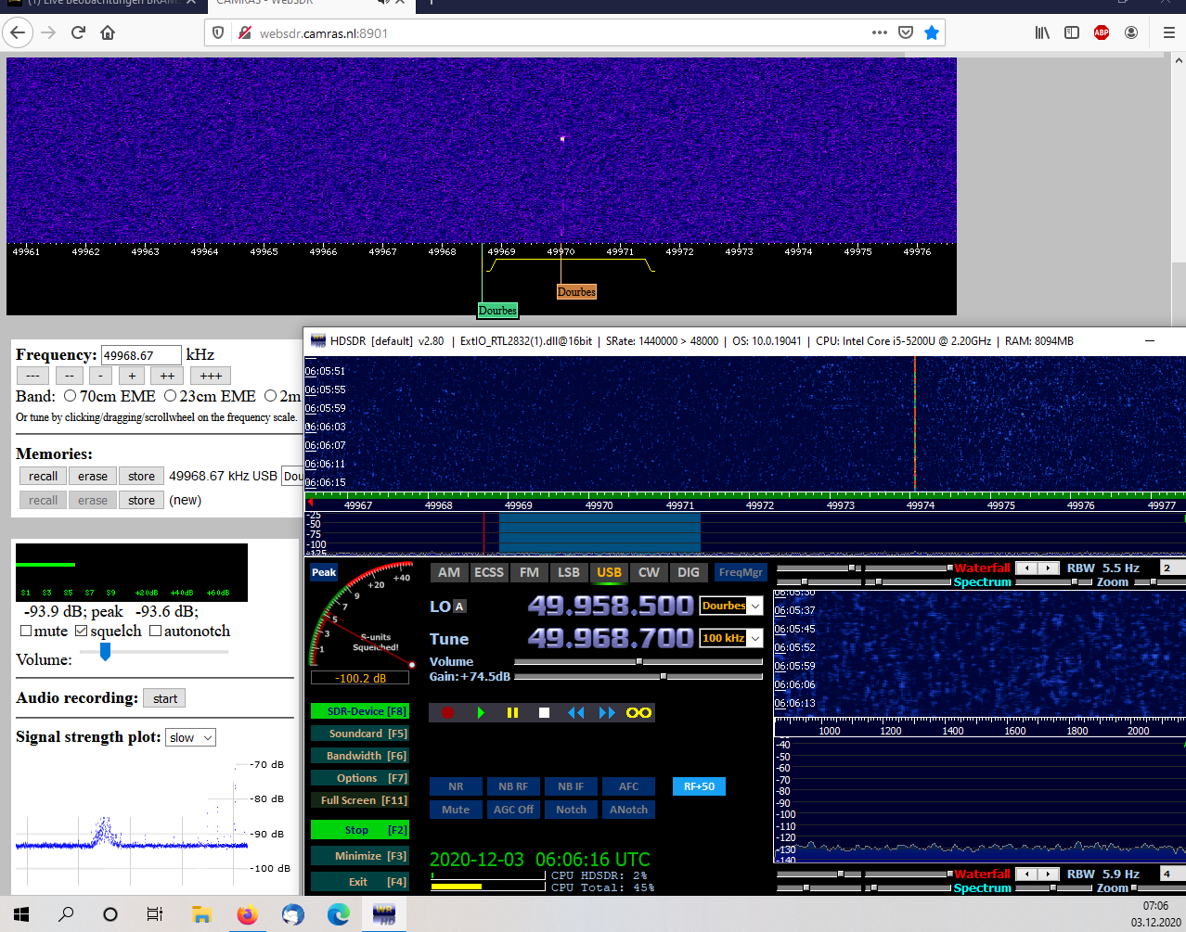Select AM demodulation mode
This screenshot has width=1186, height=932.
click(x=449, y=572)
